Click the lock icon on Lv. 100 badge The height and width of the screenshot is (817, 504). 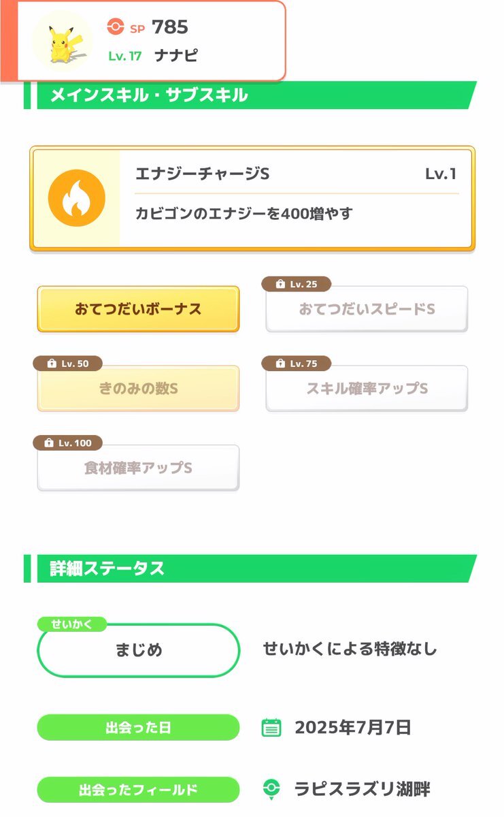point(48,443)
